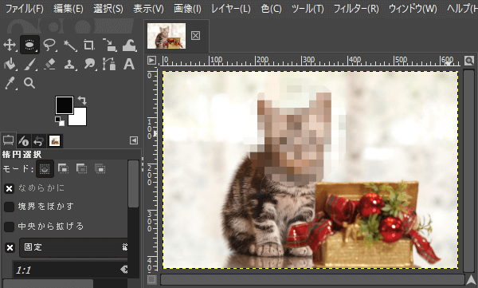Click the tool options vertical scrollbar

click(133, 184)
